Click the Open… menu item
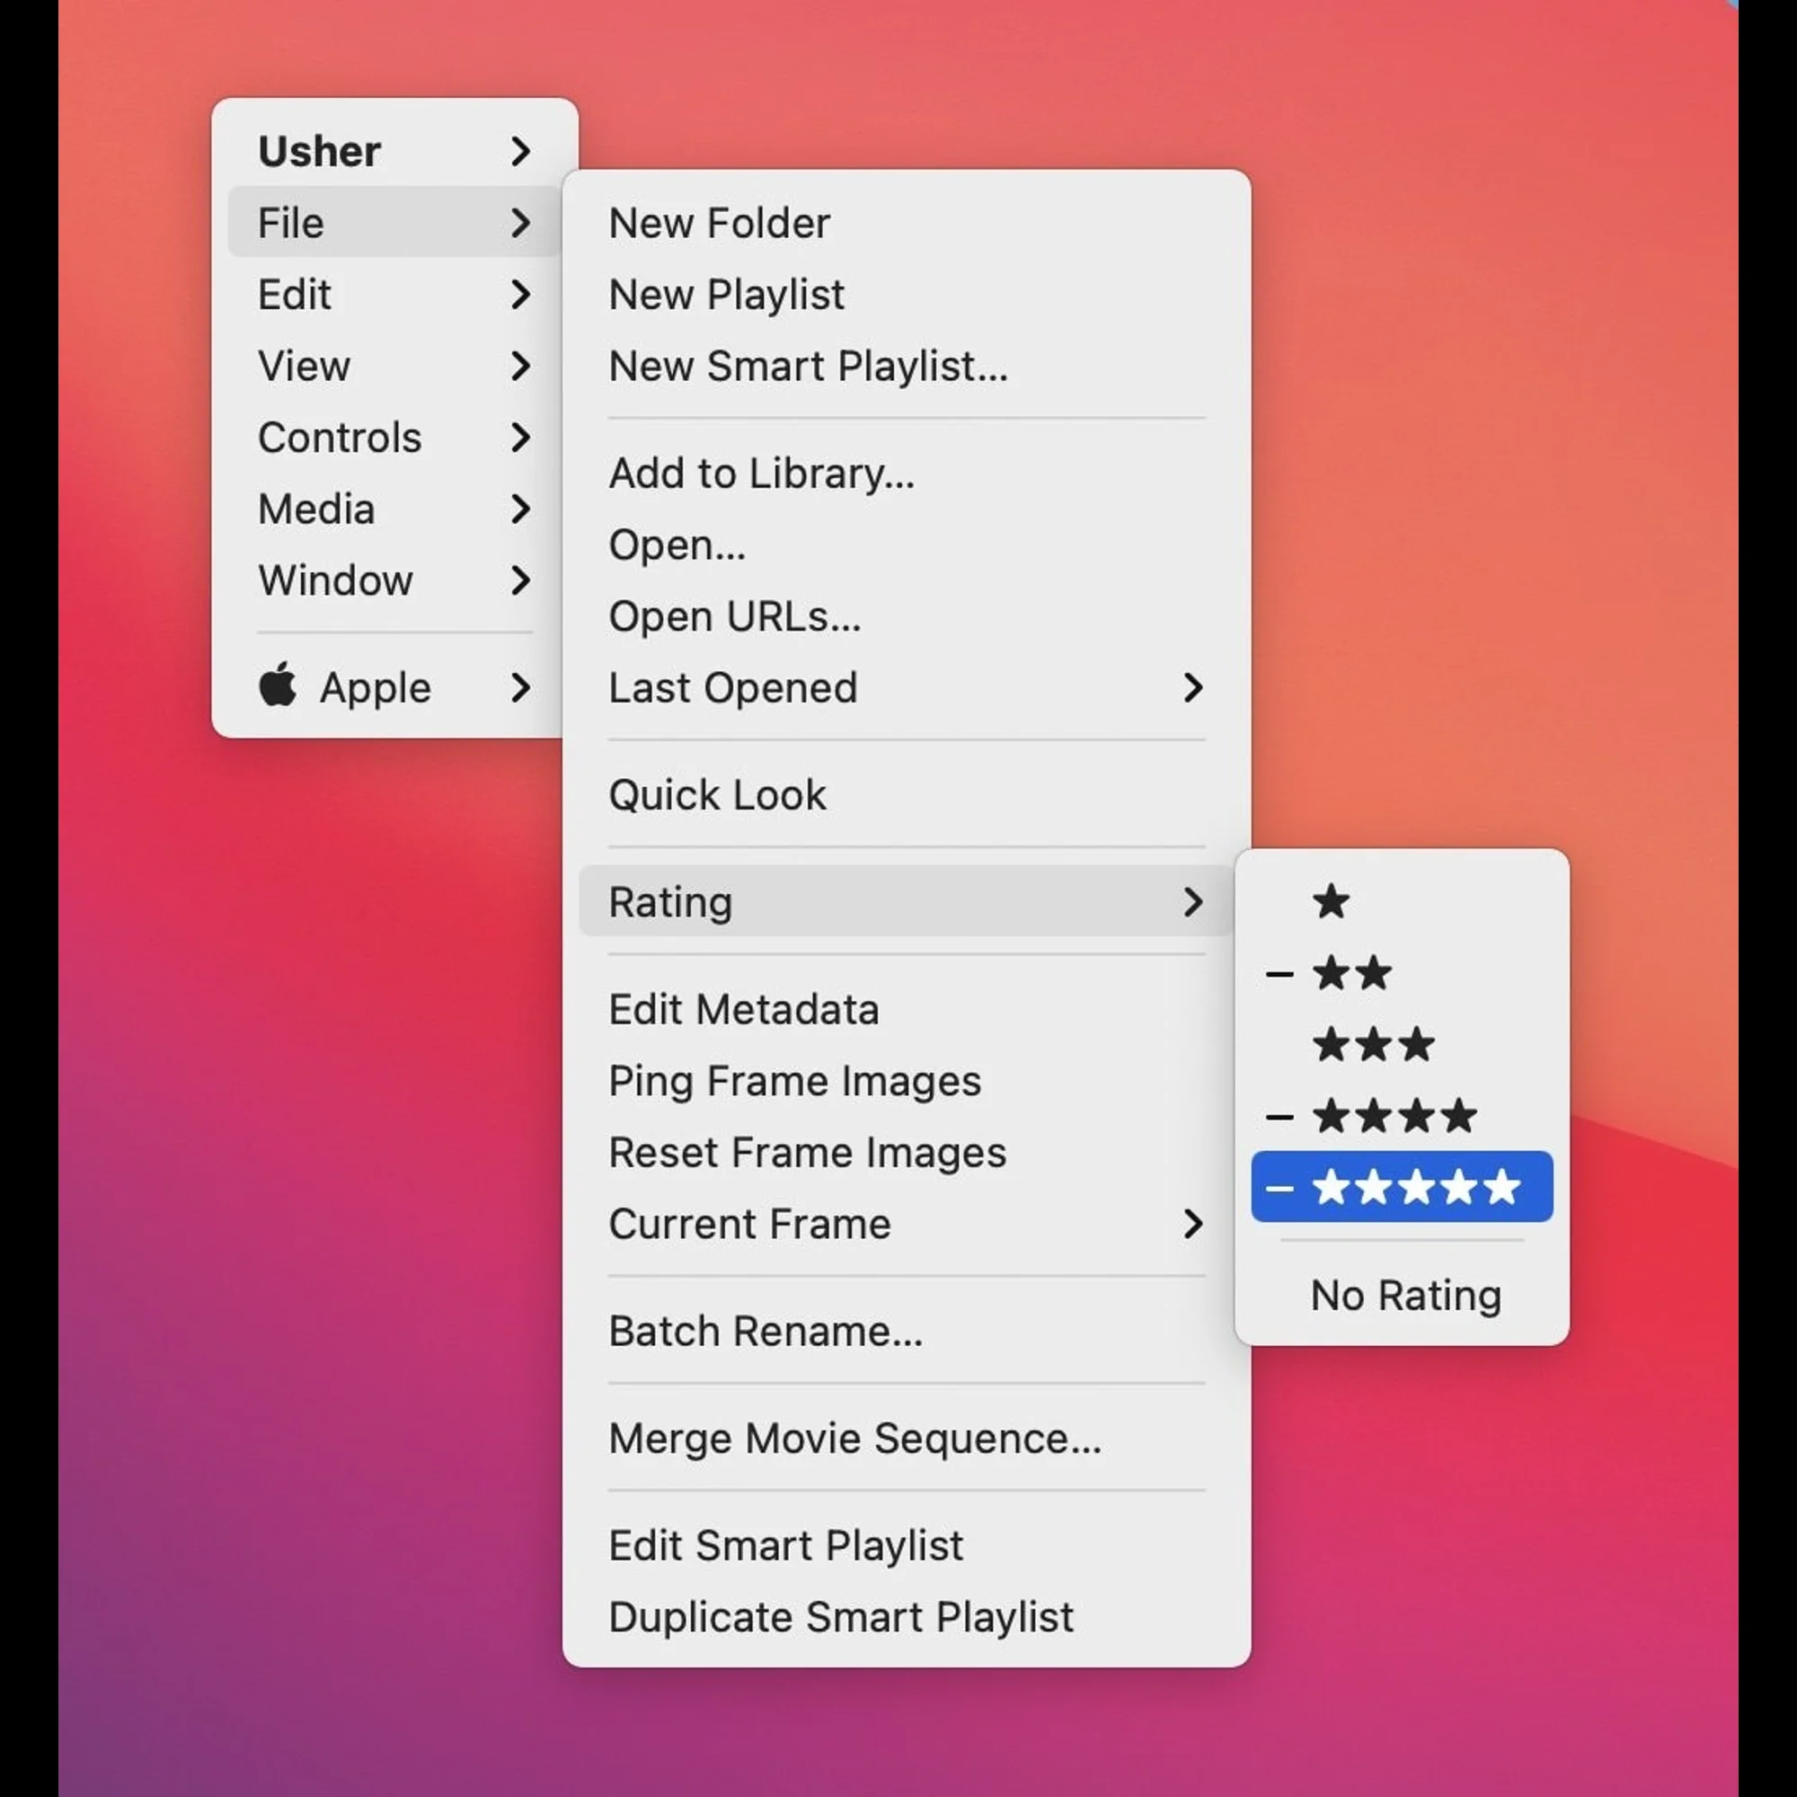This screenshot has width=1797, height=1797. point(906,544)
